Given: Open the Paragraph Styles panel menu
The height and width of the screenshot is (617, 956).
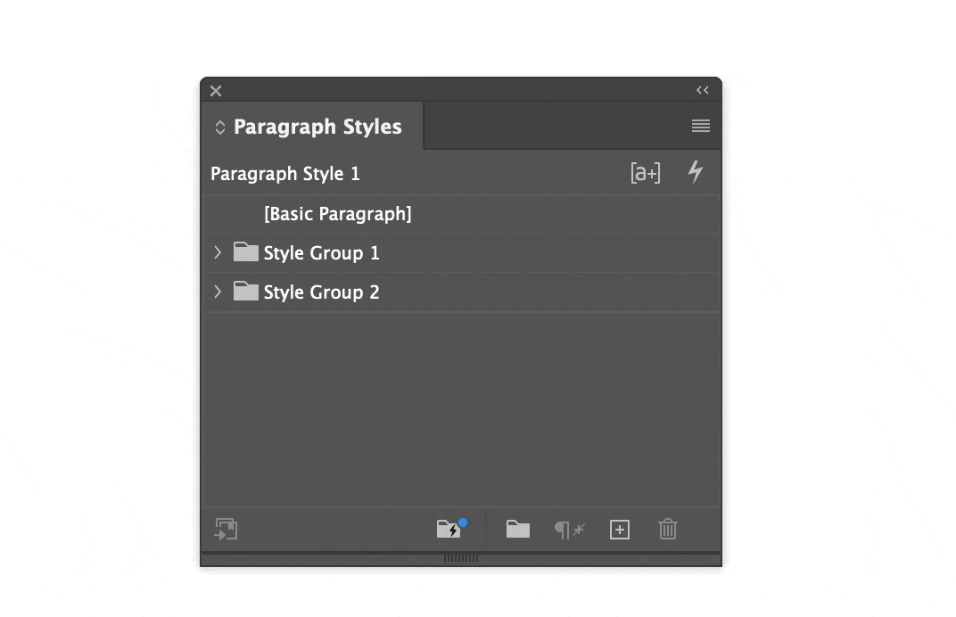Looking at the screenshot, I should tap(701, 127).
